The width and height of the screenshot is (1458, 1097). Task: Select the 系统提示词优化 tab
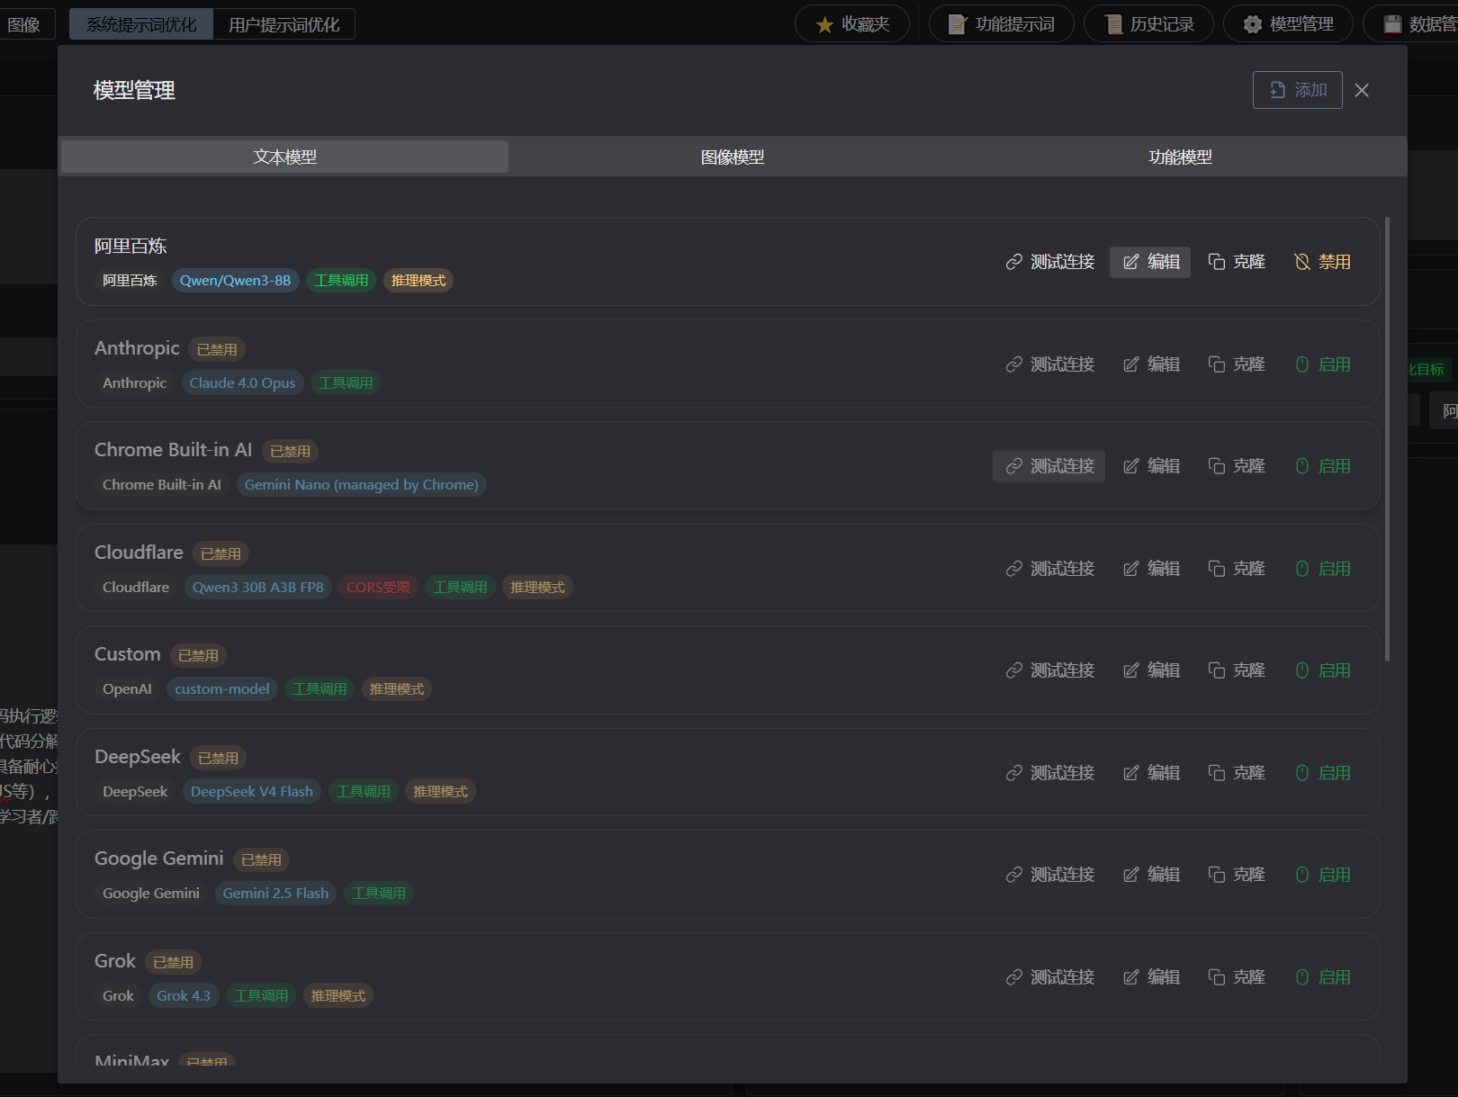(x=141, y=24)
